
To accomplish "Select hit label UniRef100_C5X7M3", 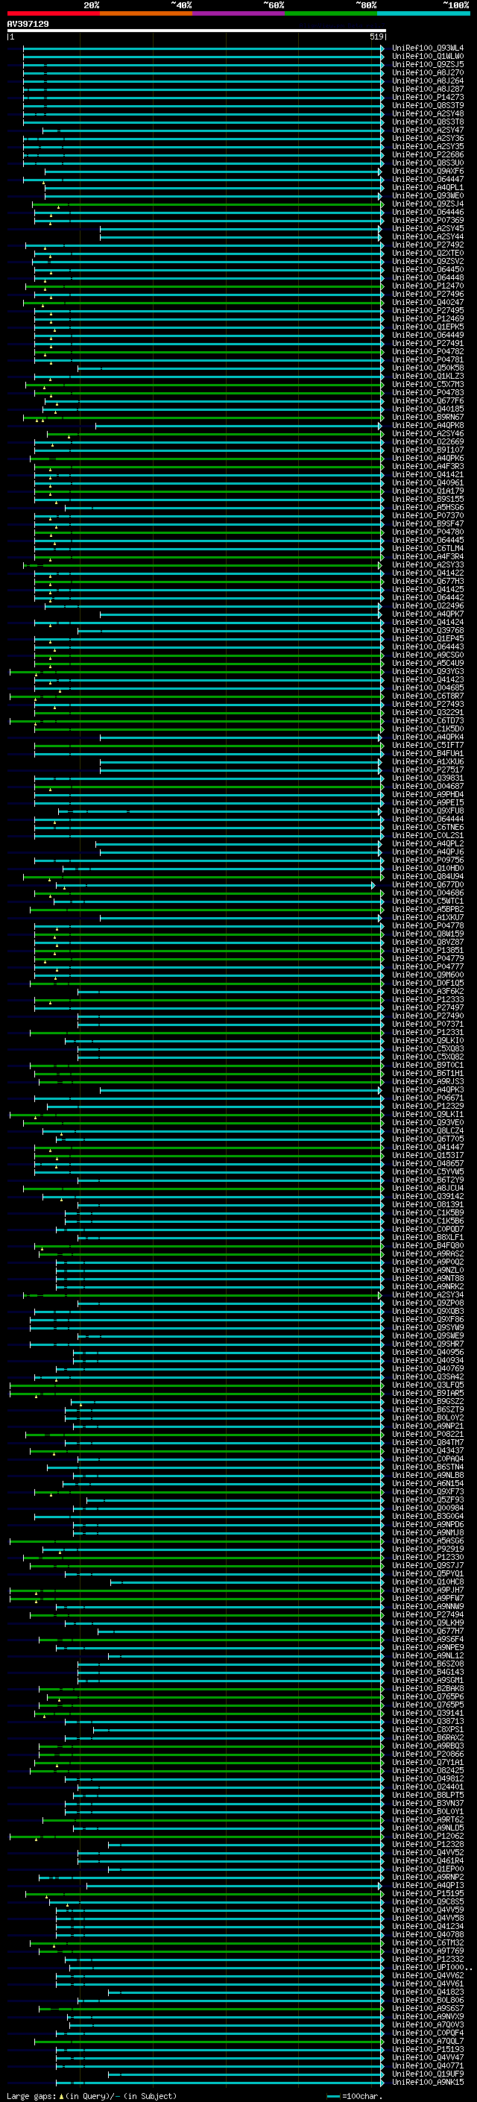I will pos(427,384).
